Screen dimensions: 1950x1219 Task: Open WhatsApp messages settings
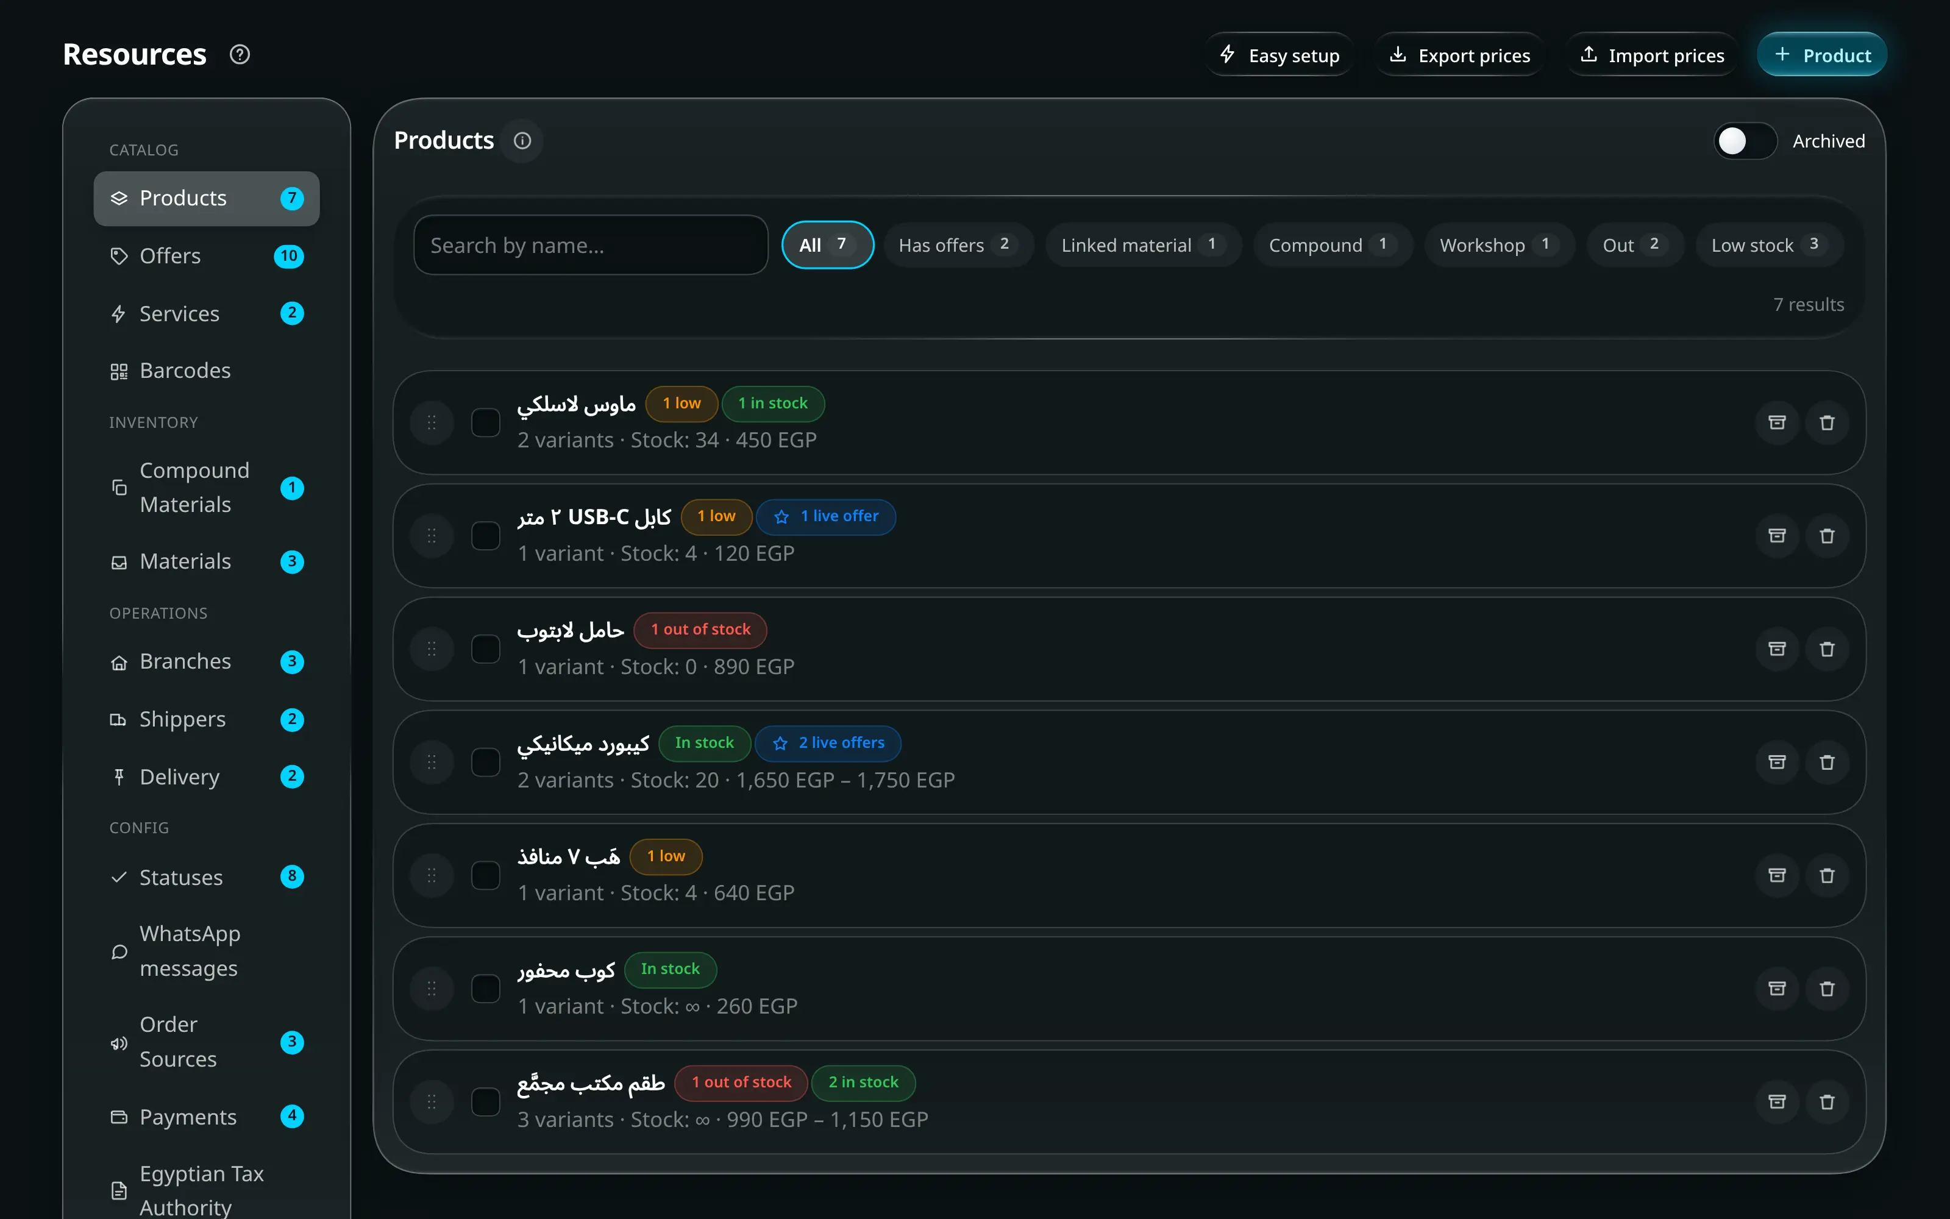(x=207, y=951)
